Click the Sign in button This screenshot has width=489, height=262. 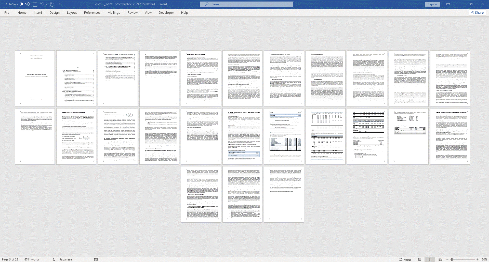(432, 4)
